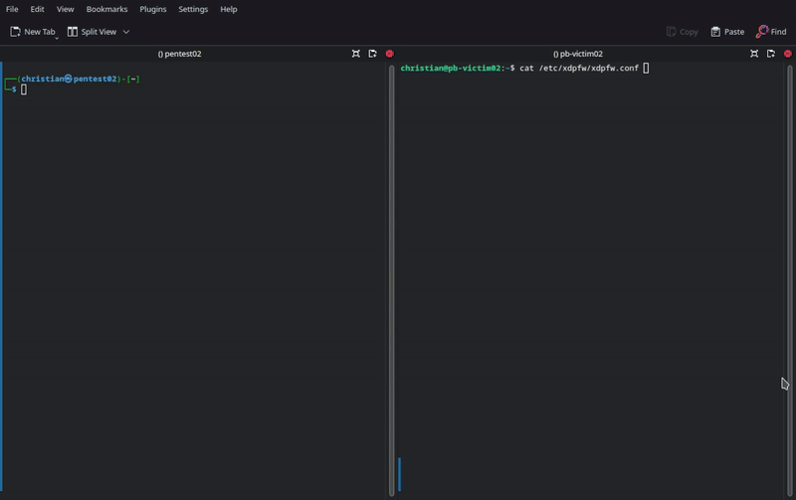Open the Bookmarks menu
796x500 pixels.
(106, 9)
